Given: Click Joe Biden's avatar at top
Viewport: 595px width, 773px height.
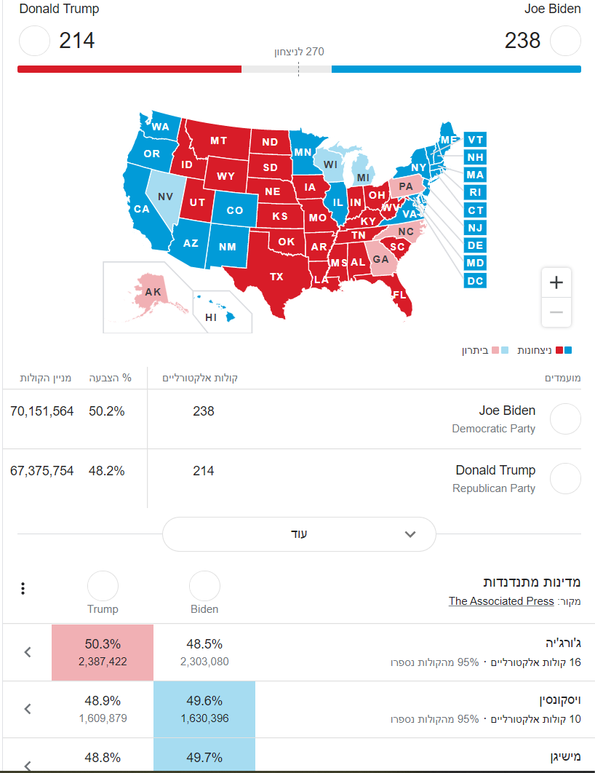Looking at the screenshot, I should 565,40.
